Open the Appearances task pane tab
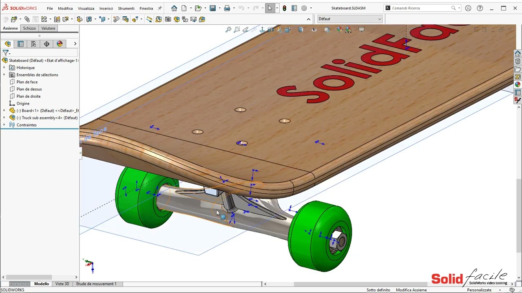Viewport: 522px width, 293px height. pos(518,85)
